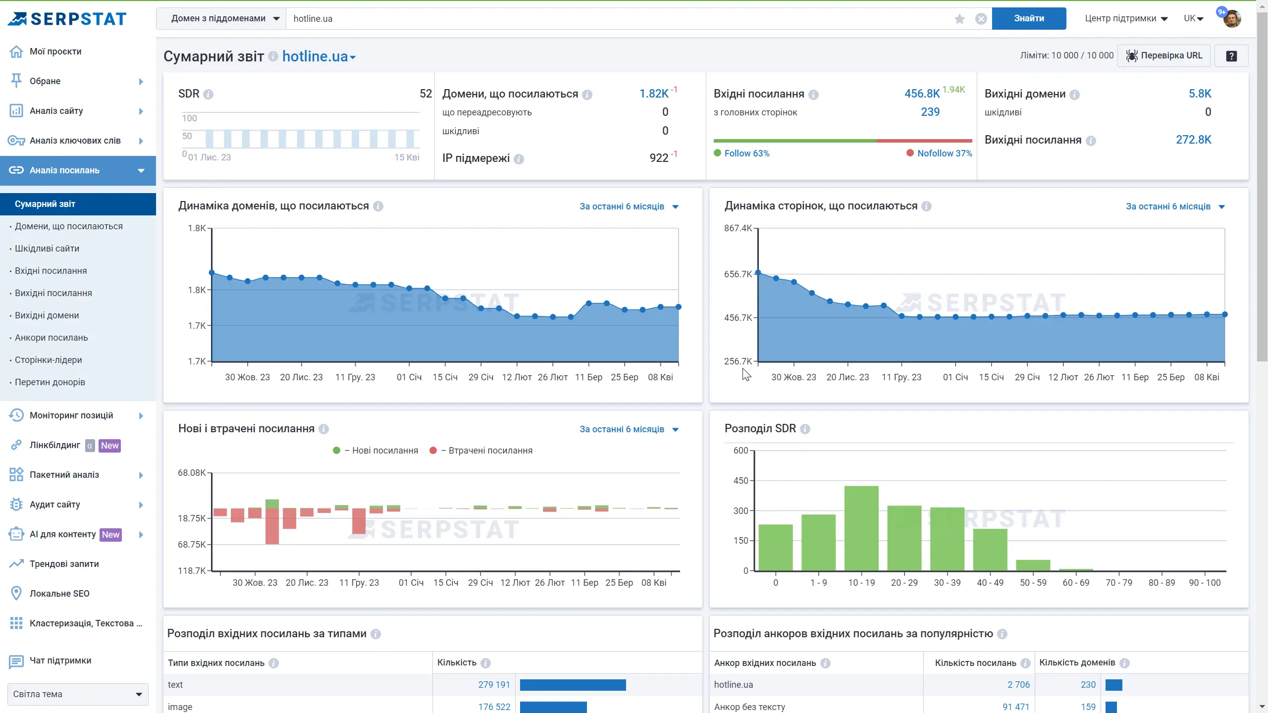The image size is (1268, 713).
Task: Select Сумарний звіт submenu item
Action: tap(78, 204)
